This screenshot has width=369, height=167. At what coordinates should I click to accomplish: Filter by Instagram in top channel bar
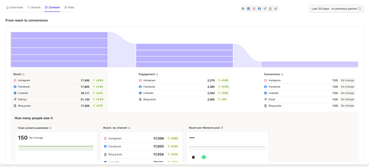pos(254,9)
